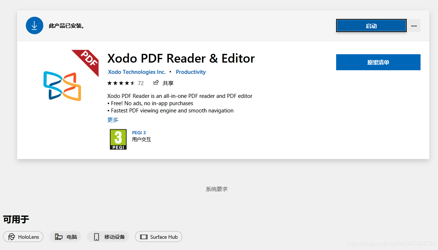
Task: Click the 'Free! No ads' description line
Action: pos(150,103)
